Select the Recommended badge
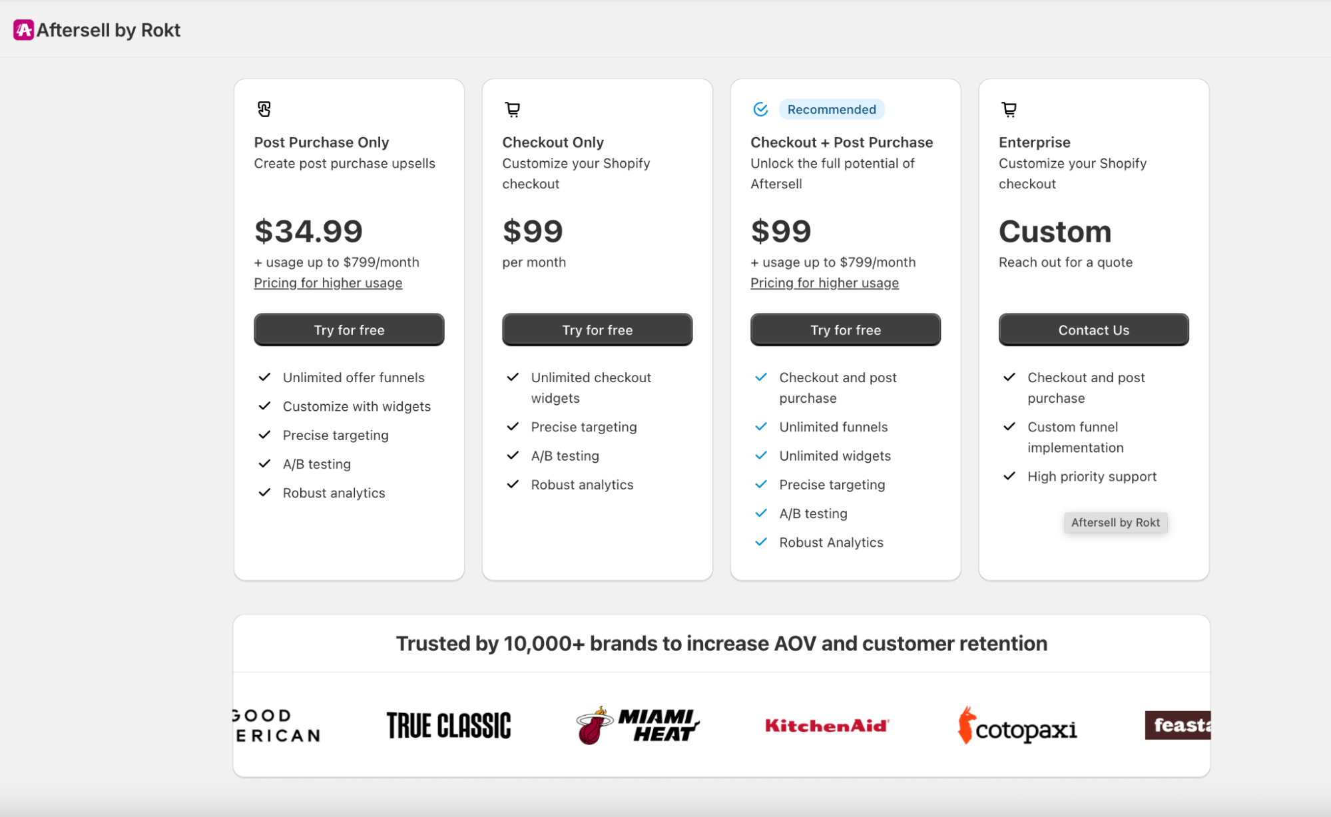The height and width of the screenshot is (817, 1331). point(832,109)
